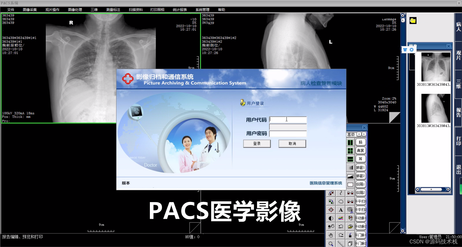Select the freehand lasso region tool
Image resolution: width=462 pixels, height=247 pixels.
coord(341,201)
